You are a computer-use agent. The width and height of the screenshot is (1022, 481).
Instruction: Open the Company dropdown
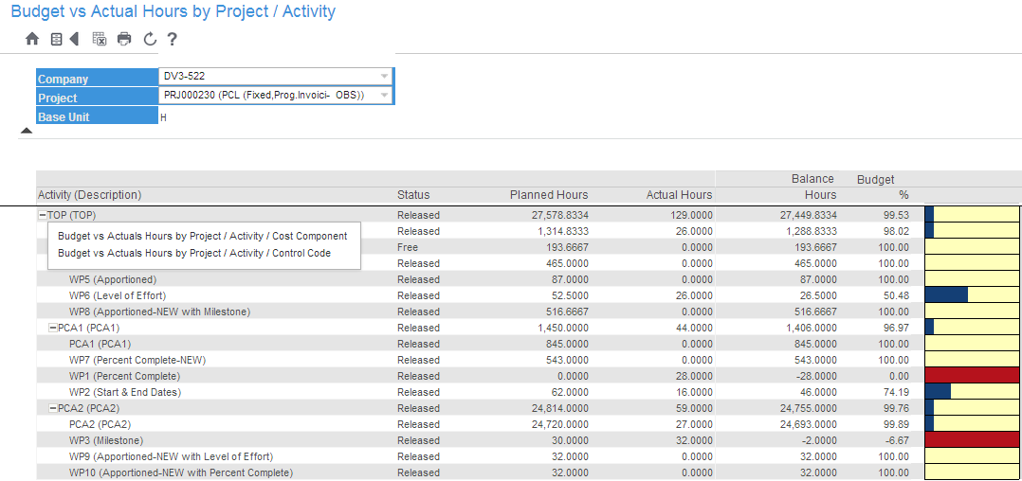click(x=384, y=77)
